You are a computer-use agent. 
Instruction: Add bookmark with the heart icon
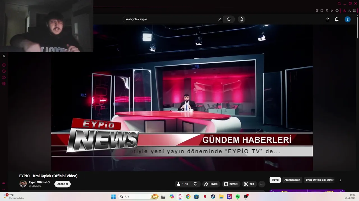pos(337,11)
